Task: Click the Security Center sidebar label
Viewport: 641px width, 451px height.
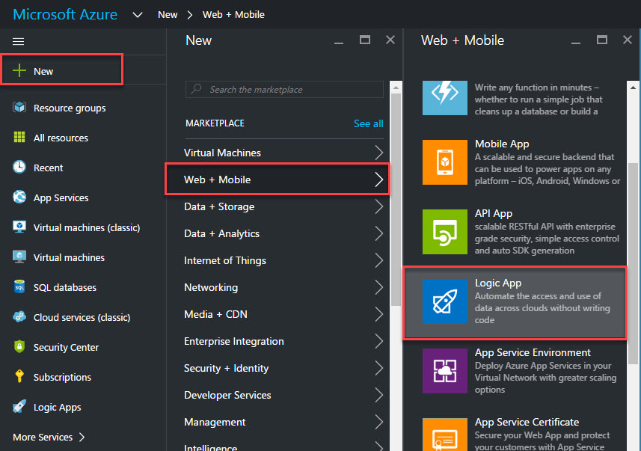Action: click(67, 347)
